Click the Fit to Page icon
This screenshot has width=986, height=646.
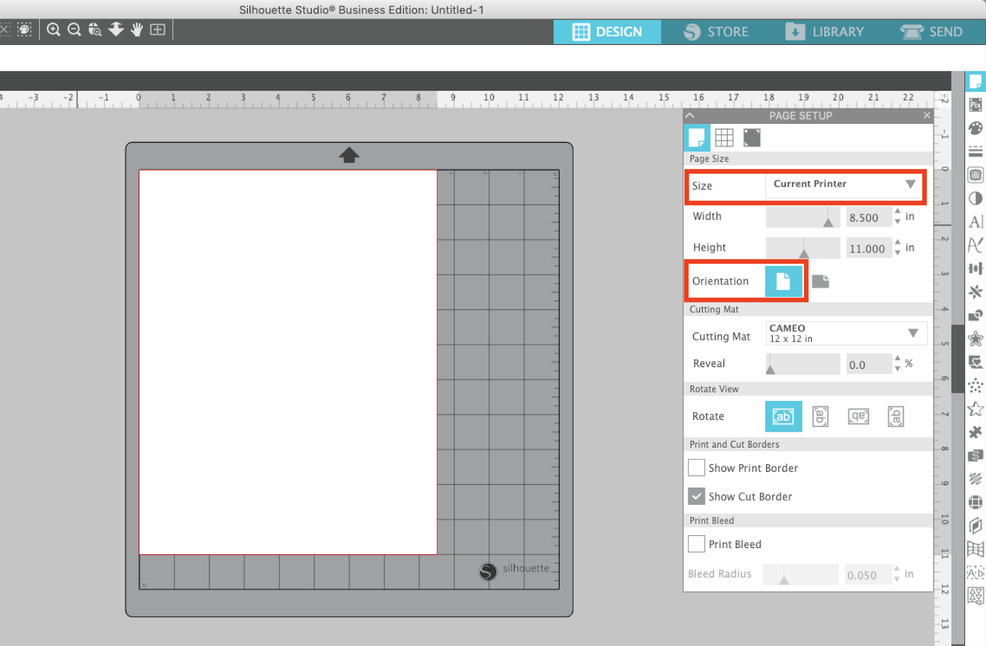tap(158, 30)
